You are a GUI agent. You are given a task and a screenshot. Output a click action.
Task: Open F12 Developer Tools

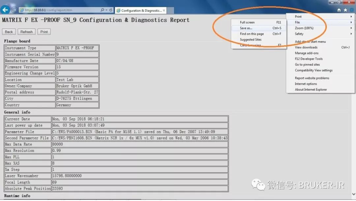(x=309, y=59)
